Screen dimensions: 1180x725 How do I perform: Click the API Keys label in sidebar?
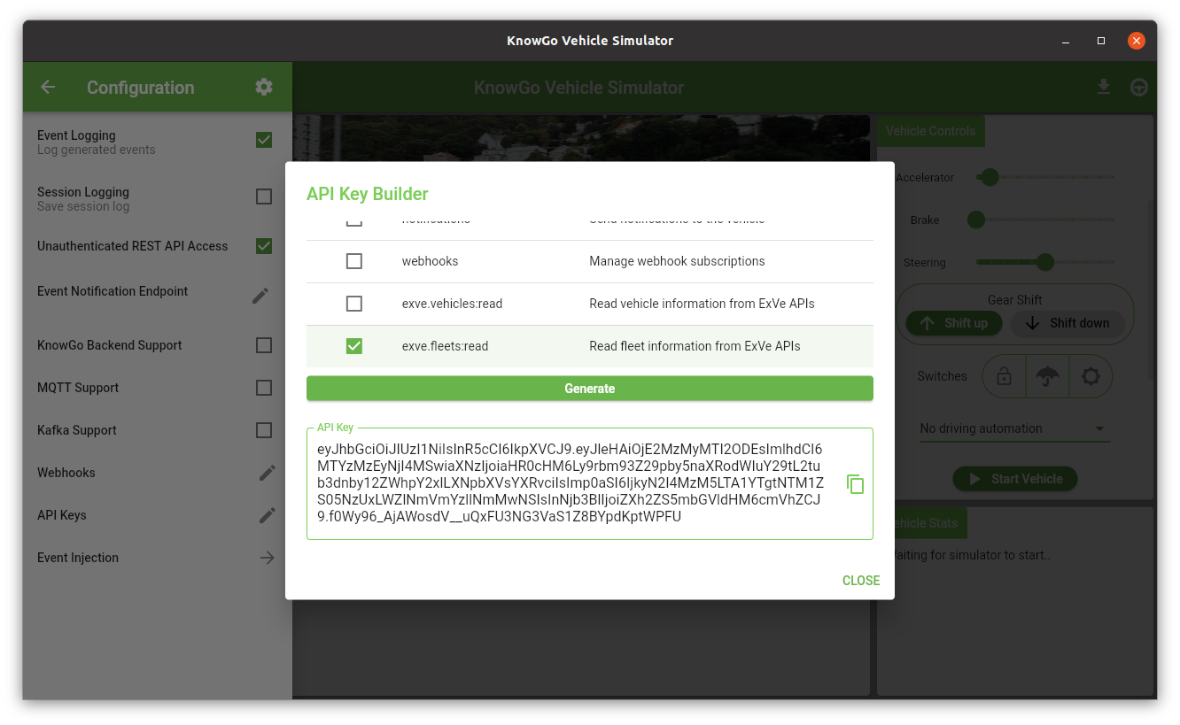[x=62, y=515]
